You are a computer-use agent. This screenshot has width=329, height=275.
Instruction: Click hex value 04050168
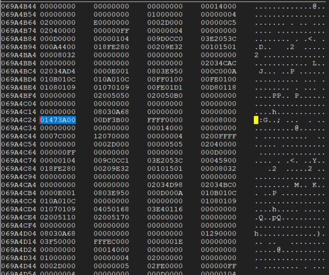click(x=111, y=209)
